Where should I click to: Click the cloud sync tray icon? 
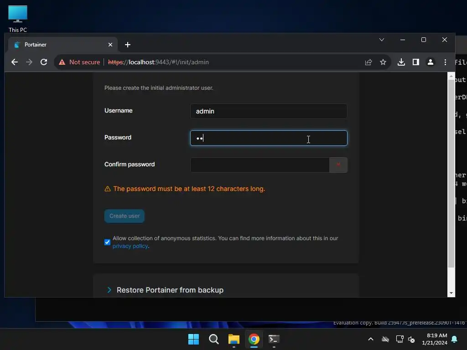(x=385, y=339)
